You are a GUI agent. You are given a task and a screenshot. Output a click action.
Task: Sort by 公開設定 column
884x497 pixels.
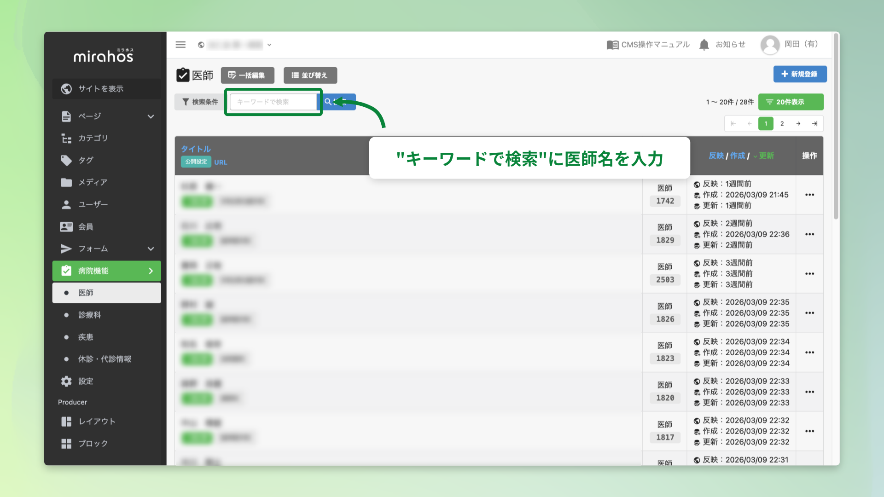[x=196, y=162]
